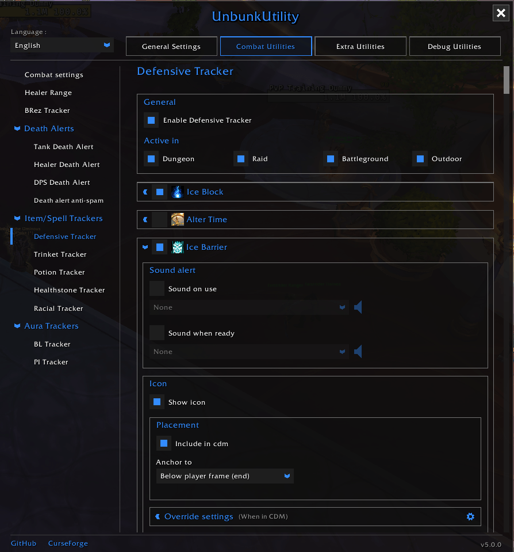Select PI Tracker
The width and height of the screenshot is (514, 552).
point(51,362)
